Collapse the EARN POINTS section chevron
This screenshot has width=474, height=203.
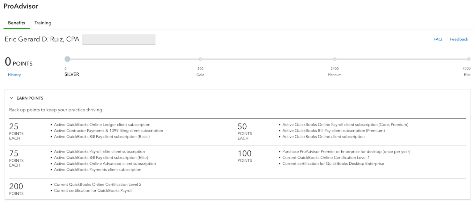[11, 98]
